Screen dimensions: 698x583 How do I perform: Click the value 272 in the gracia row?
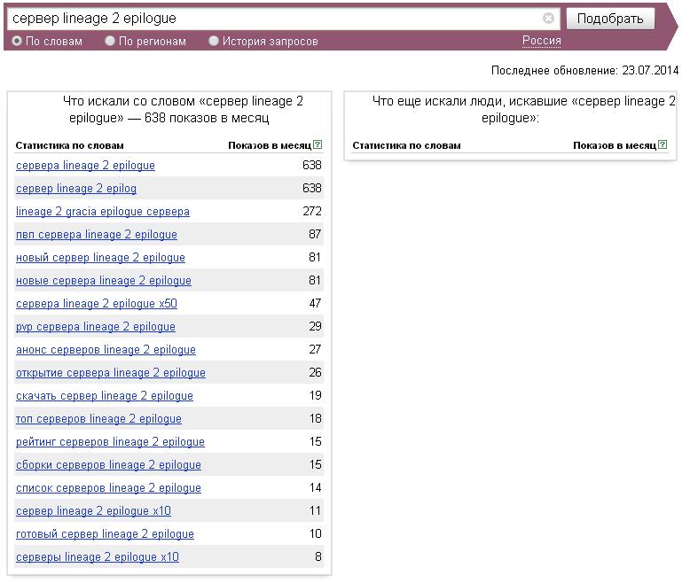tap(312, 211)
